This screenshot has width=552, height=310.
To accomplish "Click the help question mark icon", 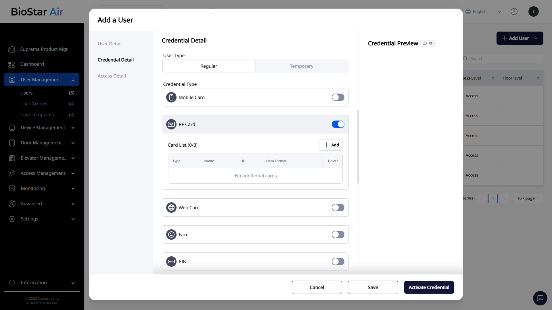I will (x=514, y=11).
